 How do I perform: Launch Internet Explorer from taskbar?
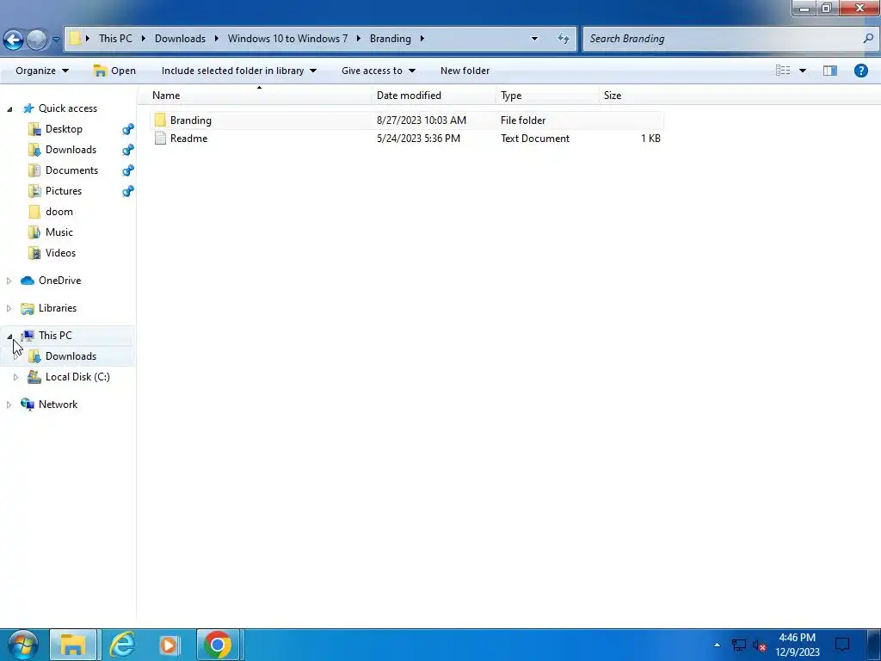[x=122, y=645]
